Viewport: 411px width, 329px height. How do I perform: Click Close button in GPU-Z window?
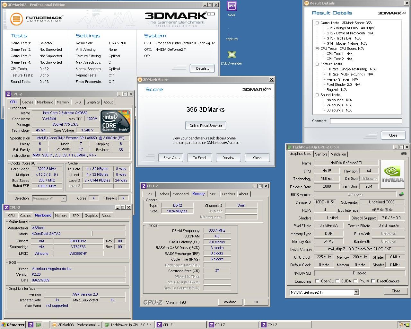click(396, 291)
